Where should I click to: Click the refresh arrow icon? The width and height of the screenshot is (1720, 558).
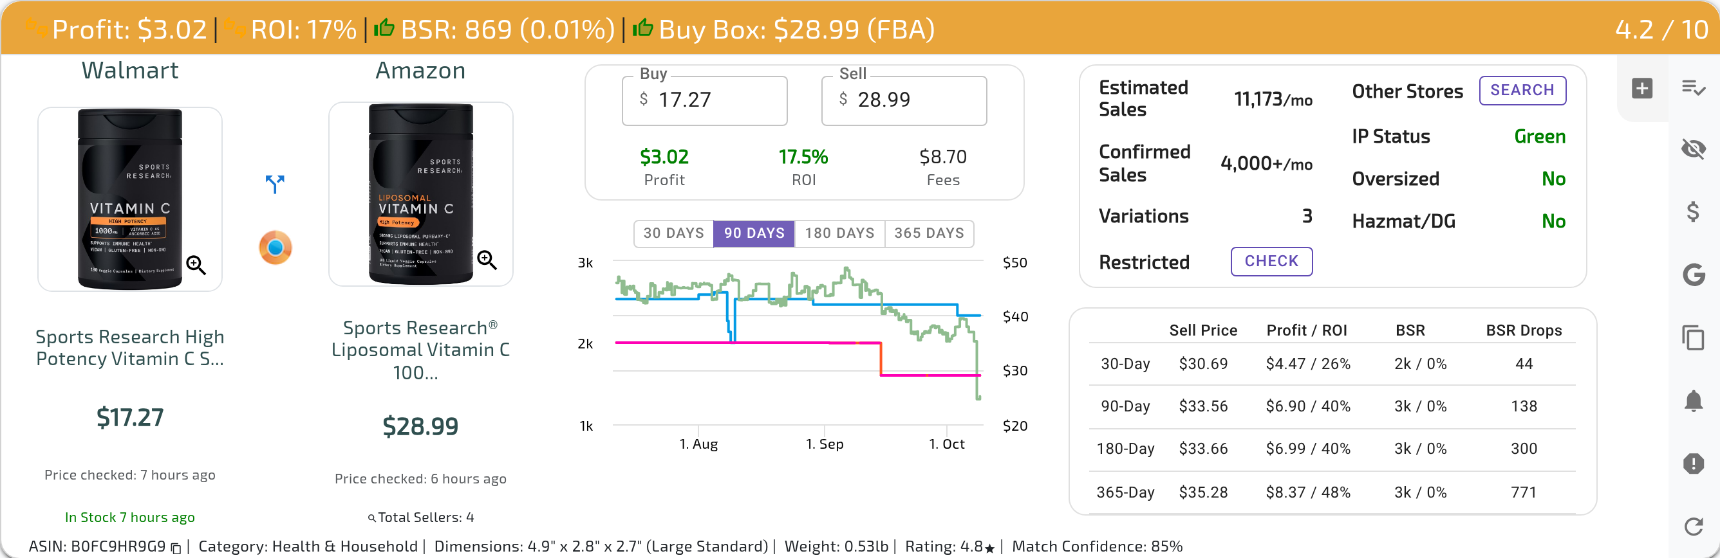[1694, 526]
